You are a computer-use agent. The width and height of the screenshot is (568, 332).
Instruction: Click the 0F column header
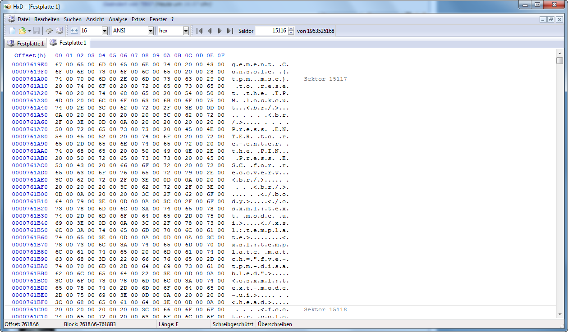(221, 55)
